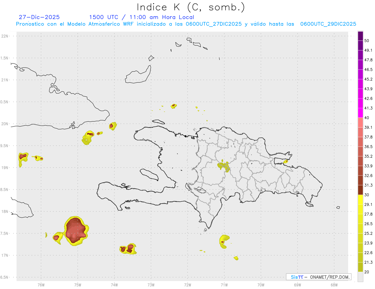
Task: Click the 19N latitude label
Action: pyautogui.click(x=5, y=168)
